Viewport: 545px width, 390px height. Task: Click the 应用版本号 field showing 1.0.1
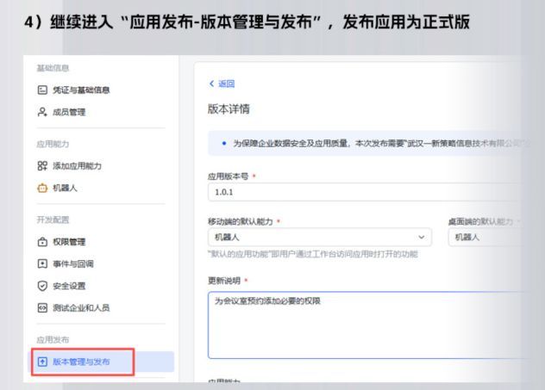pyautogui.click(x=362, y=192)
